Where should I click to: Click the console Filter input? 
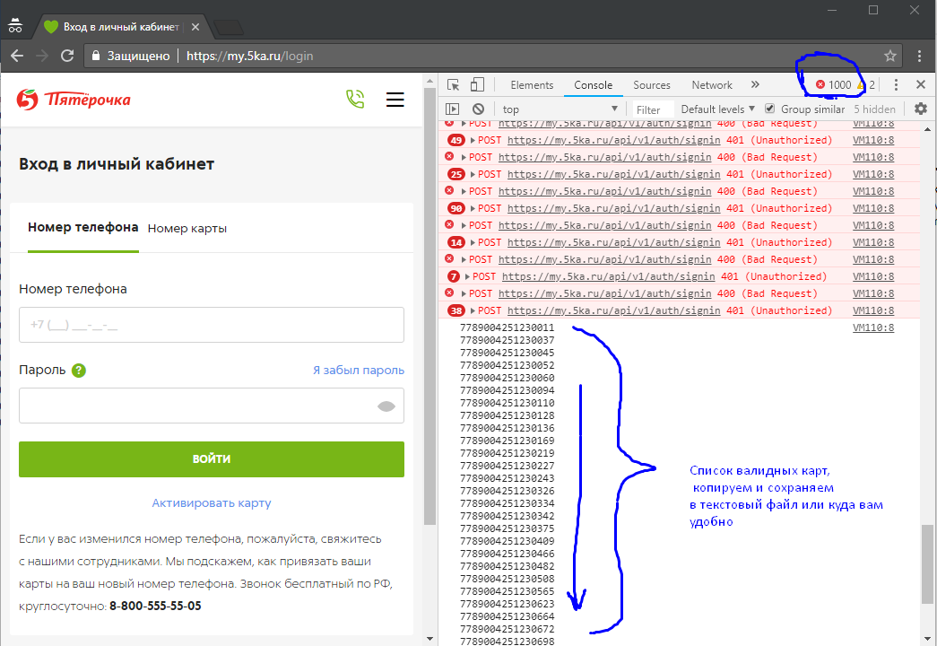click(653, 109)
